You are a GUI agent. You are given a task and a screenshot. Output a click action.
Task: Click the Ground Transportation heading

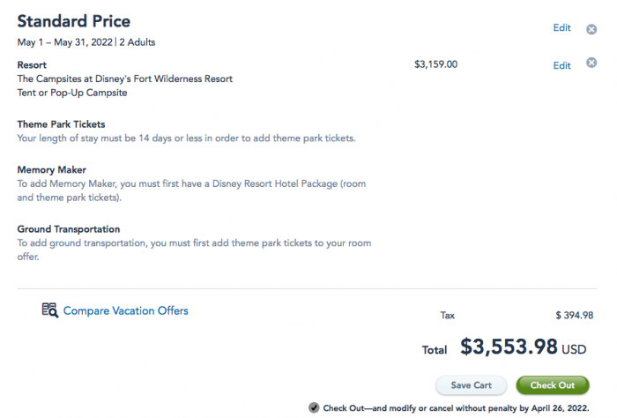coord(69,229)
